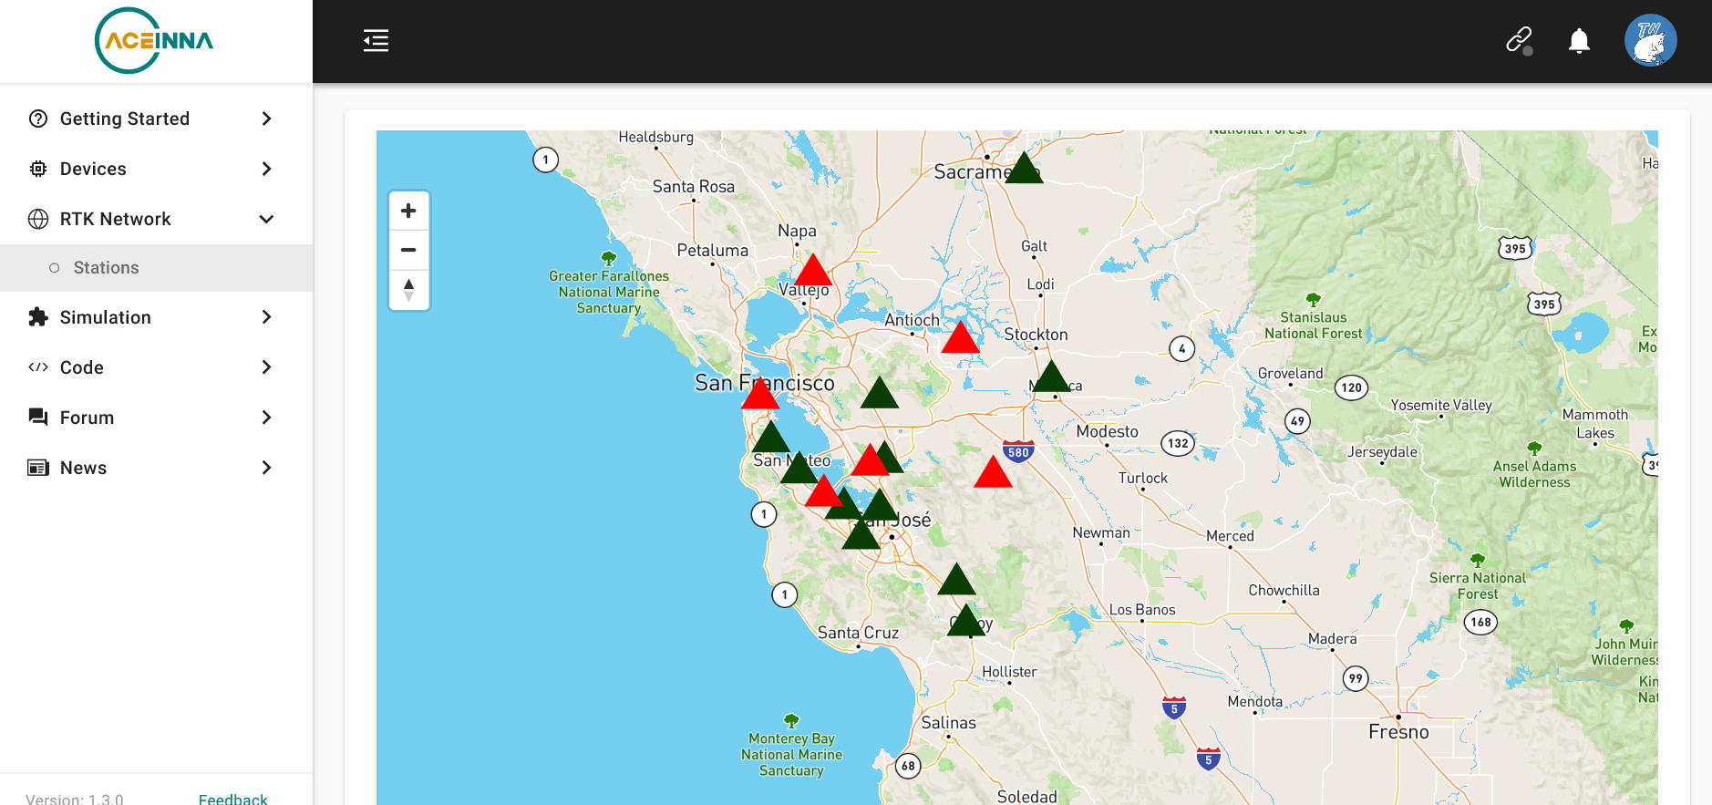Click the RTK Network globe icon
The width and height of the screenshot is (1712, 805).
click(38, 219)
